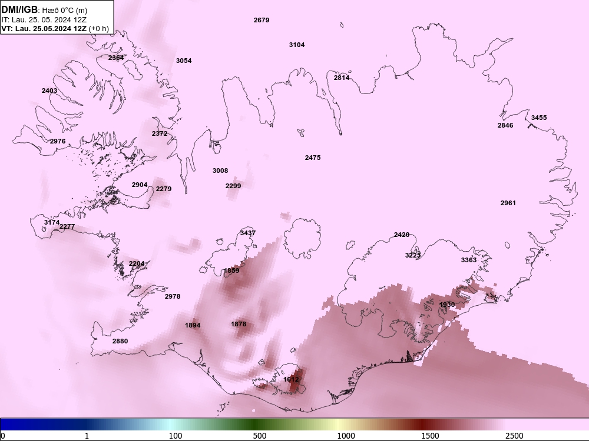Click the map value 3437

(x=248, y=233)
